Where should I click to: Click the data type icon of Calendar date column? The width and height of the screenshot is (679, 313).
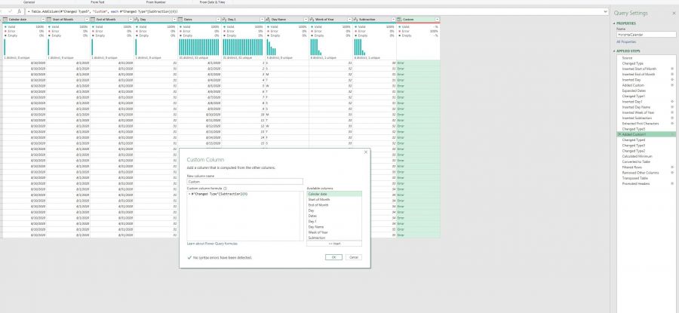[x=5, y=20]
